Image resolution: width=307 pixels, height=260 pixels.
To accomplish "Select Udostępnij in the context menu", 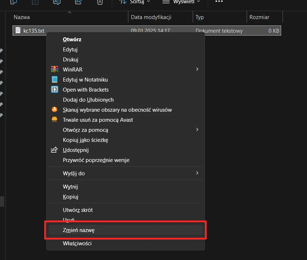I will point(125,150).
